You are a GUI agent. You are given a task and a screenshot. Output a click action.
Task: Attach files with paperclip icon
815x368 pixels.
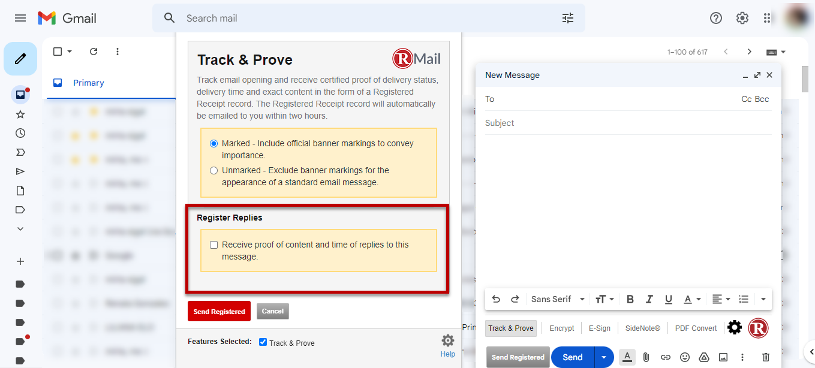(x=646, y=357)
